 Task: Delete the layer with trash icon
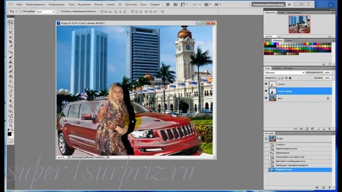coord(329,129)
